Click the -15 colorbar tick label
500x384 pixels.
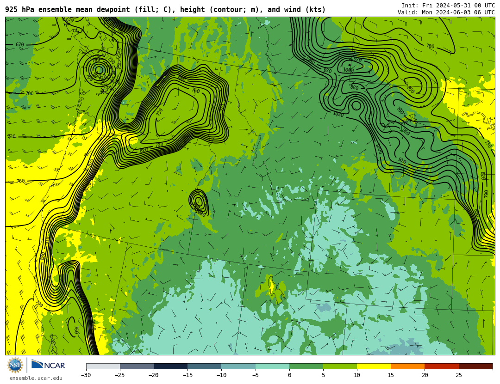[x=187, y=375]
